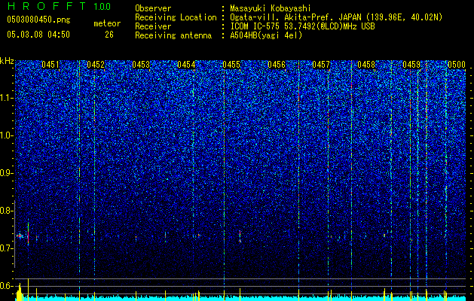Image resolution: width=474 pixels, height=301 pixels.
Task: Click the 0453 time marker
Action: (x=141, y=65)
